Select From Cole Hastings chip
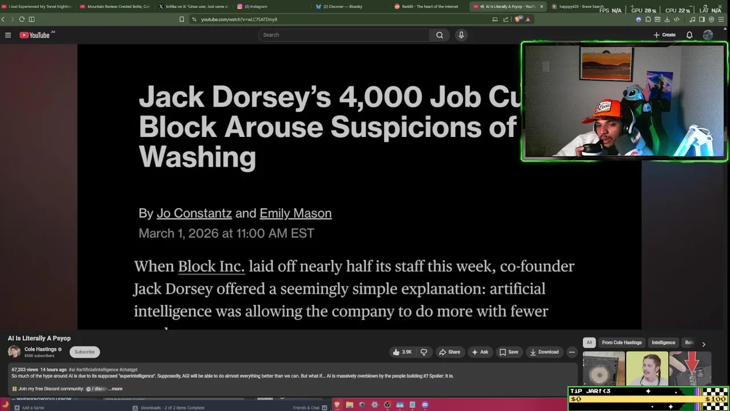 [622, 342]
